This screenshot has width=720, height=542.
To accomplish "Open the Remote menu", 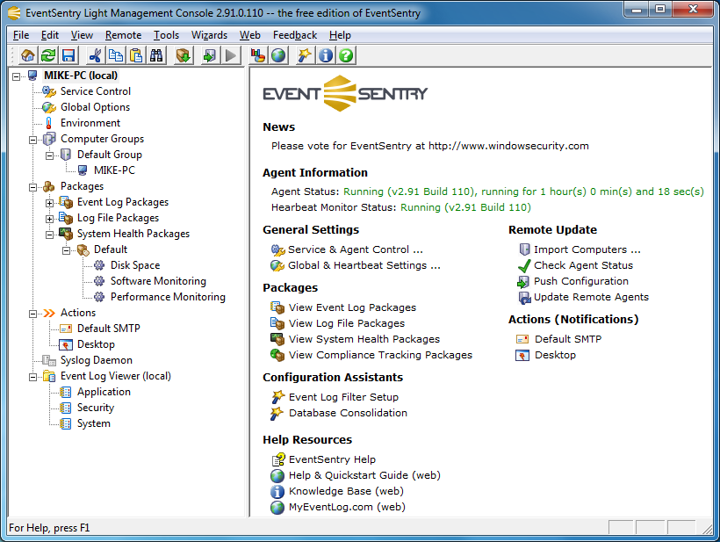I will (x=123, y=35).
